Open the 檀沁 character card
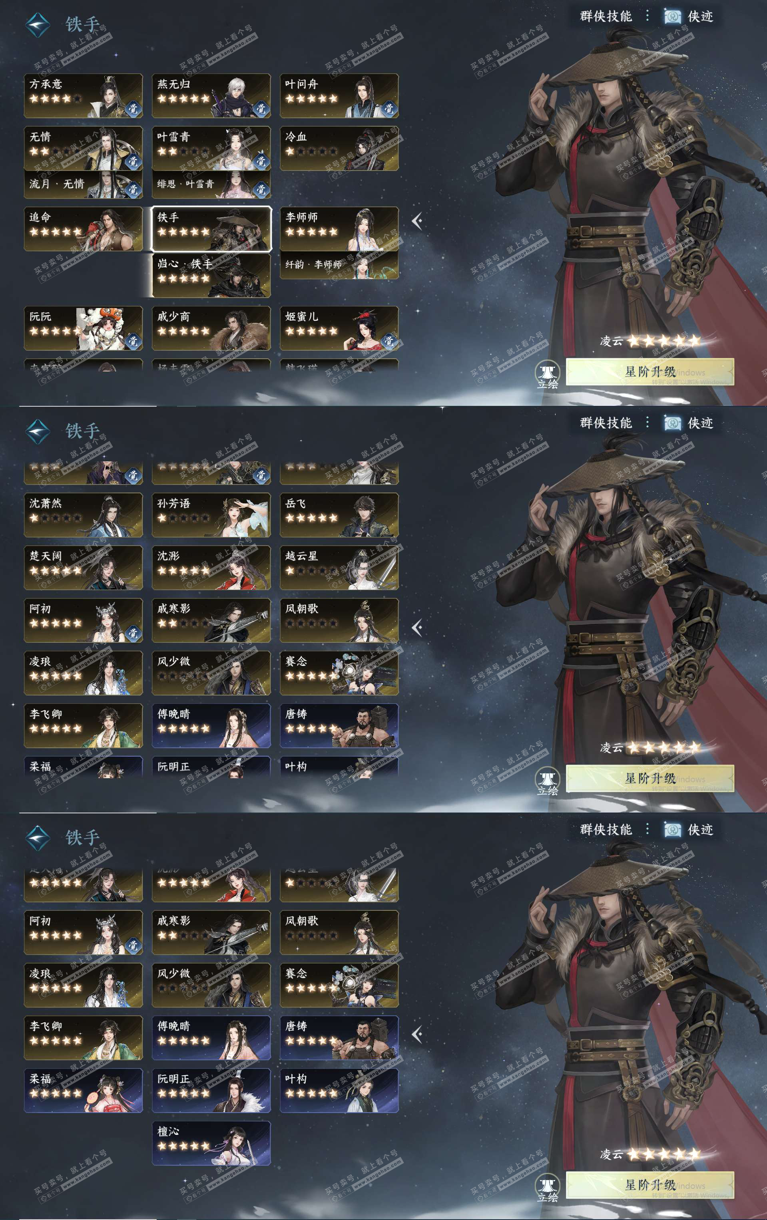 pos(211,1143)
